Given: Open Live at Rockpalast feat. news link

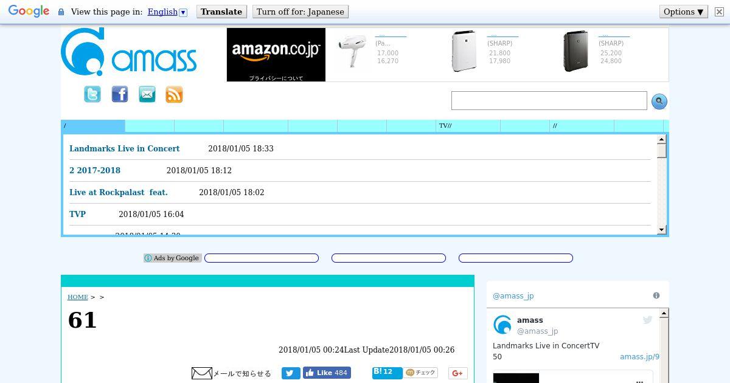Looking at the screenshot, I should pos(119,192).
